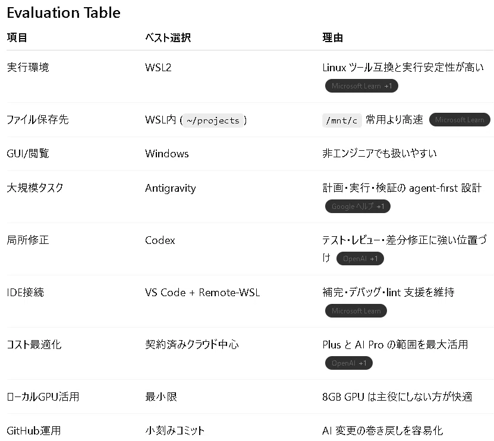Image resolution: width=494 pixels, height=441 pixels.
Task: Click the GitHub運用 row label
Action: coord(34,431)
